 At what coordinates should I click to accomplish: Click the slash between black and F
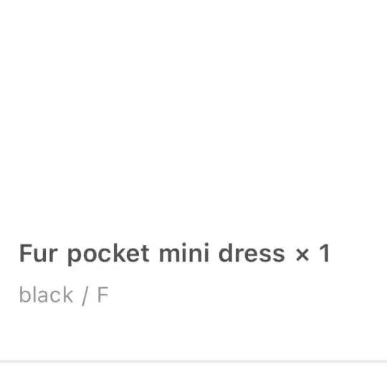(x=85, y=296)
